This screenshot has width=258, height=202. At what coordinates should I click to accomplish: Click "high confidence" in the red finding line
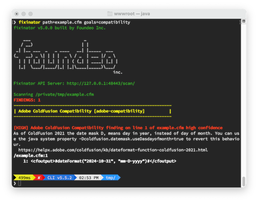coord(204,128)
